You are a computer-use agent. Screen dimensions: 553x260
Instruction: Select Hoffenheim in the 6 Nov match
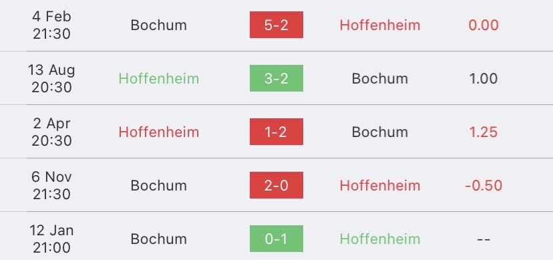[x=380, y=186]
